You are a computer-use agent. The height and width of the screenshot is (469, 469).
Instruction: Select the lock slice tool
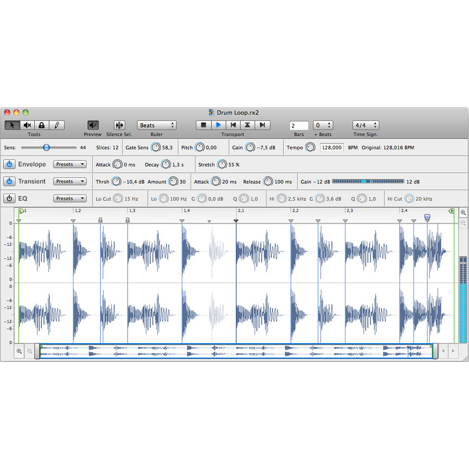coord(42,126)
